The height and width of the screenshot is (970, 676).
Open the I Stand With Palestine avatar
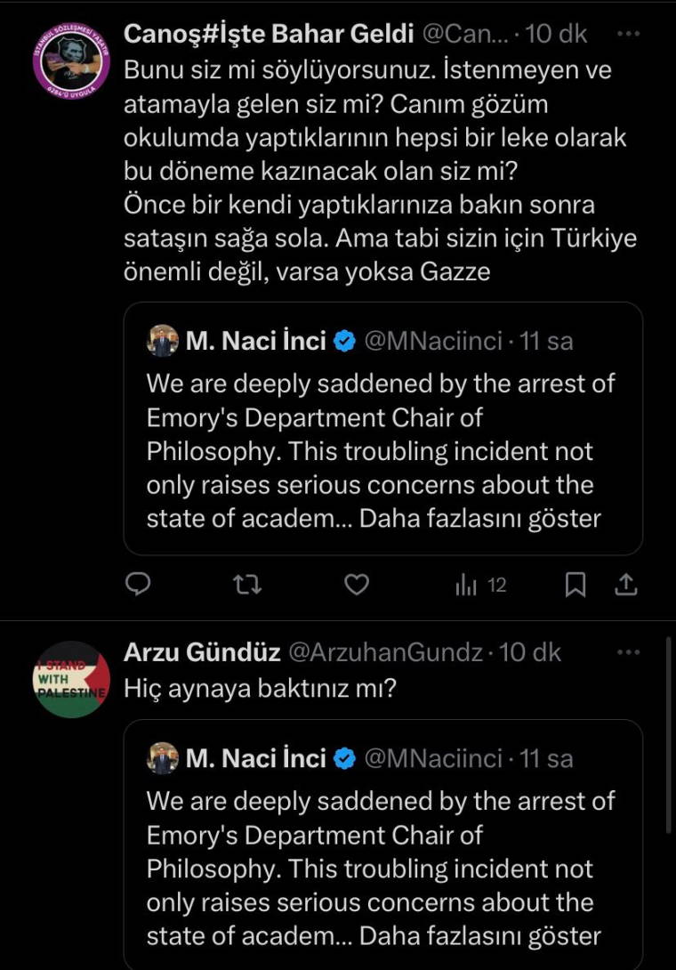71,678
